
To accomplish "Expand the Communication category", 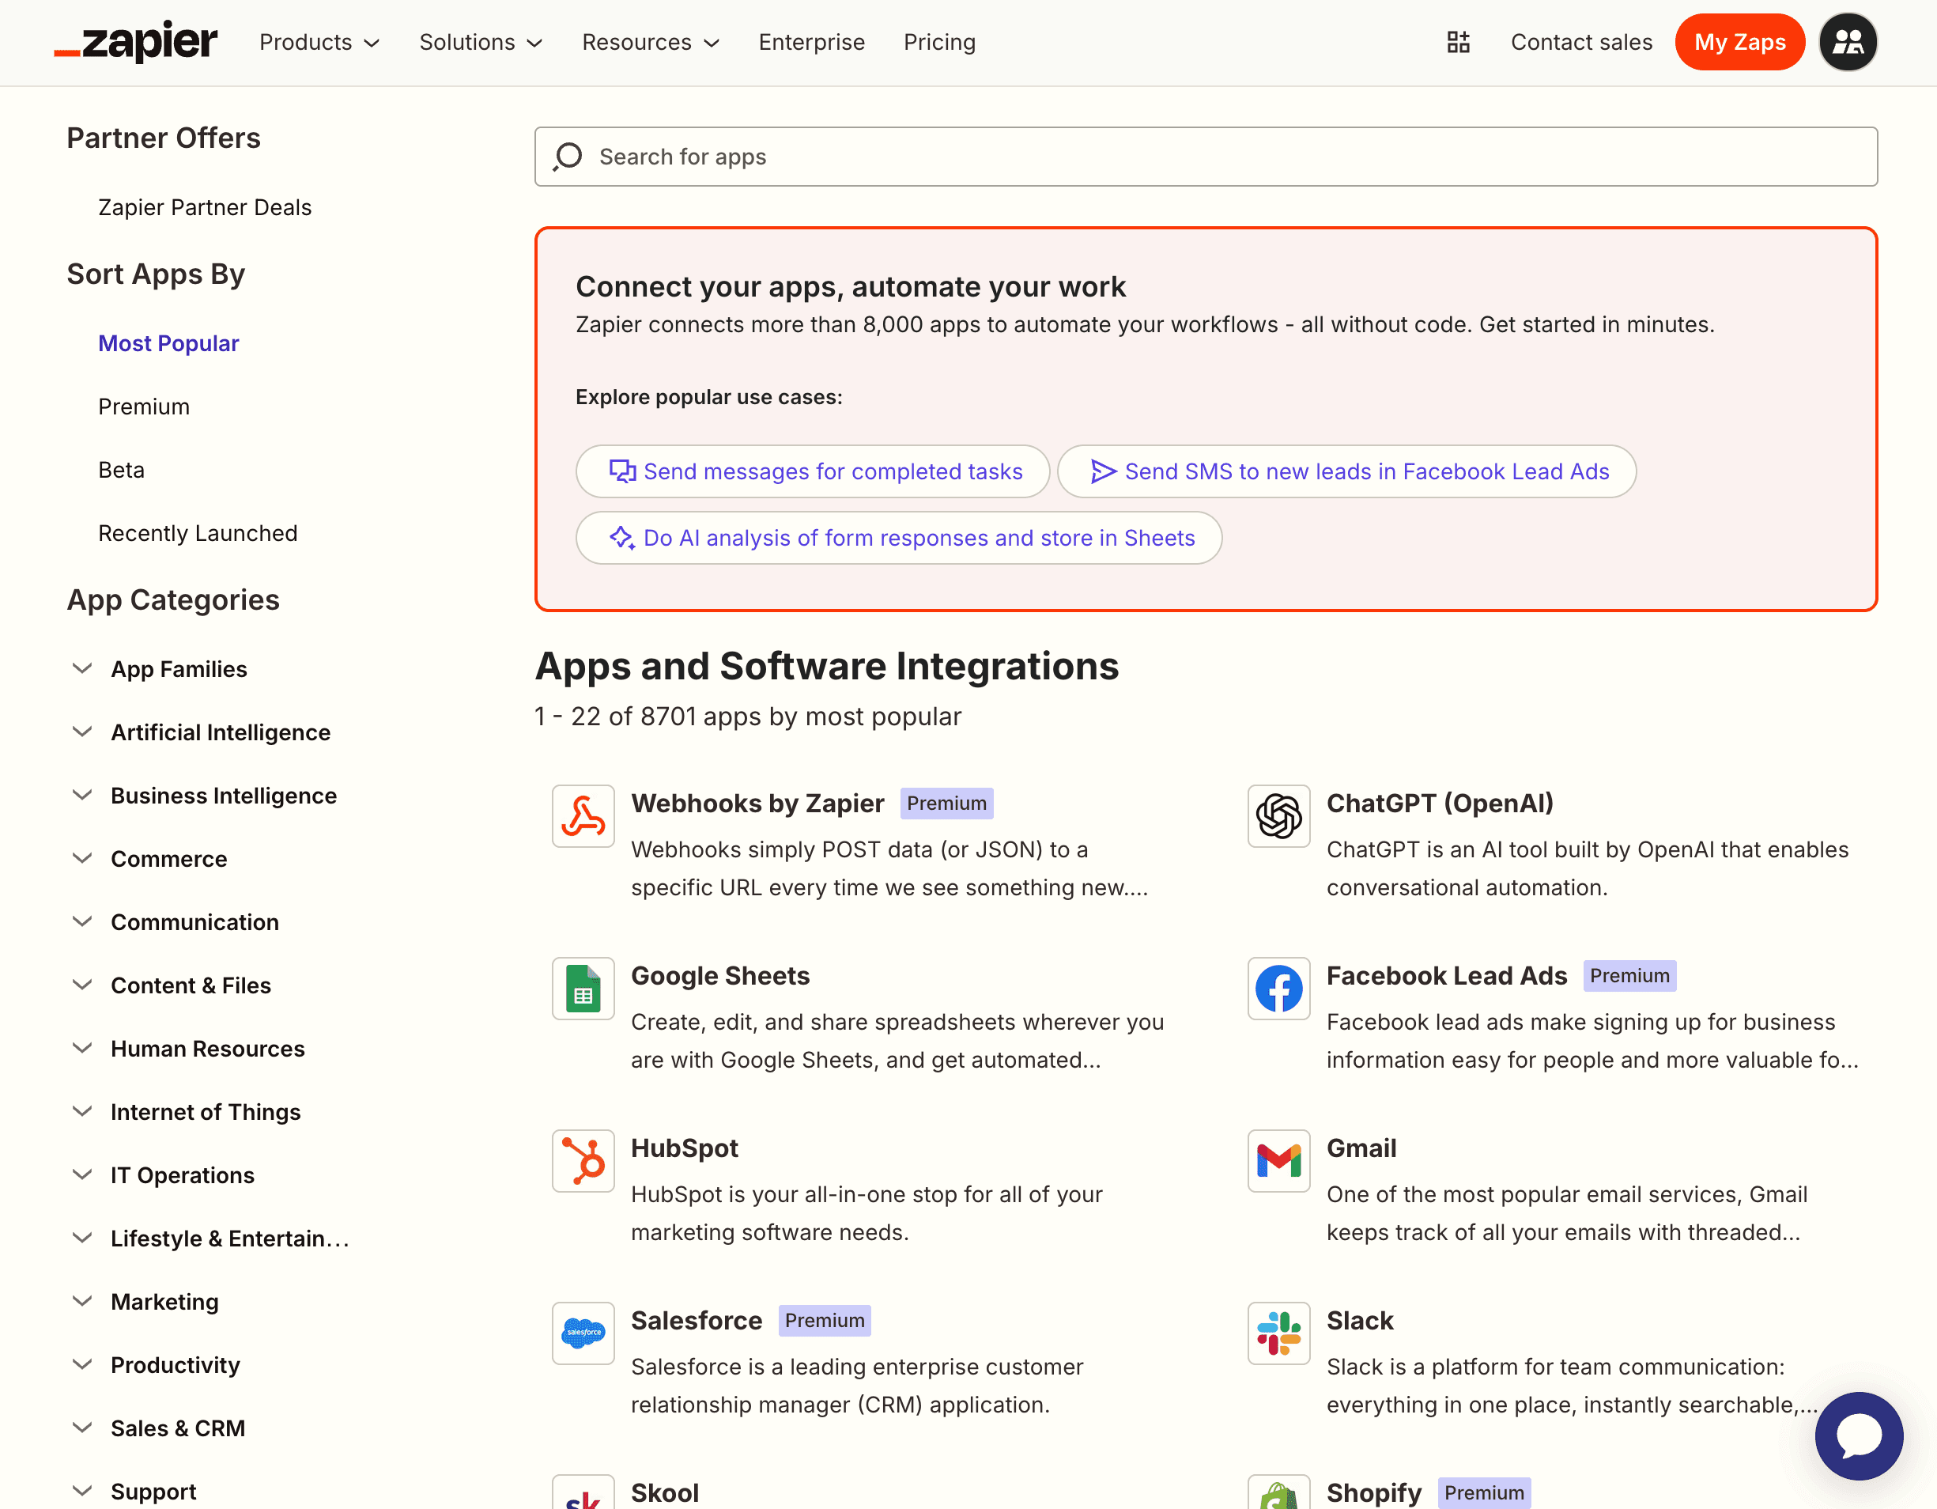I will pos(81,921).
